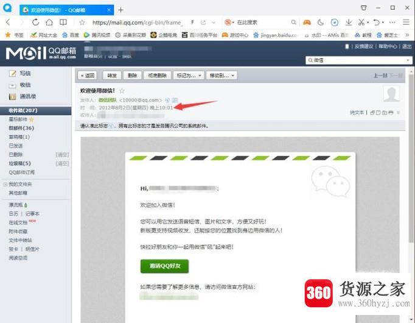The image size is (415, 323).
Task: Open the reading mode book icon
Action: 63,23
